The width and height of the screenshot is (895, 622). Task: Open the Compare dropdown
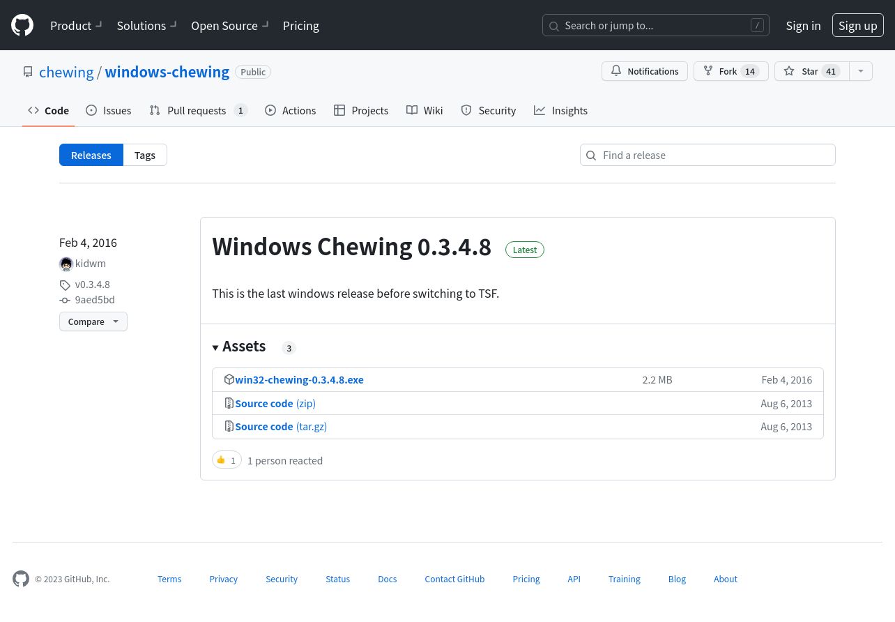[93, 321]
